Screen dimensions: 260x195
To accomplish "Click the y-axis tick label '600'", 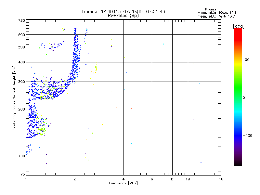I will click(x=22, y=35).
